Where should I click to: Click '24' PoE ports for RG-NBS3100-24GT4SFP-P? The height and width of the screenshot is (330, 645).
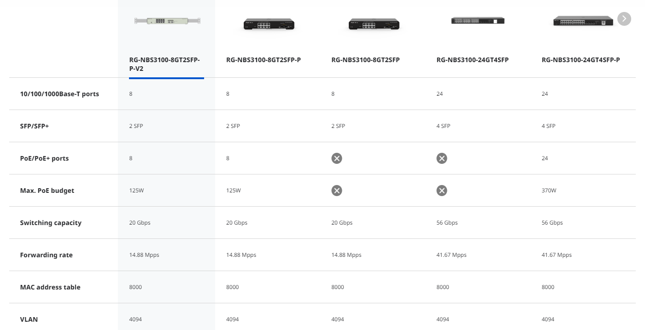pos(545,158)
